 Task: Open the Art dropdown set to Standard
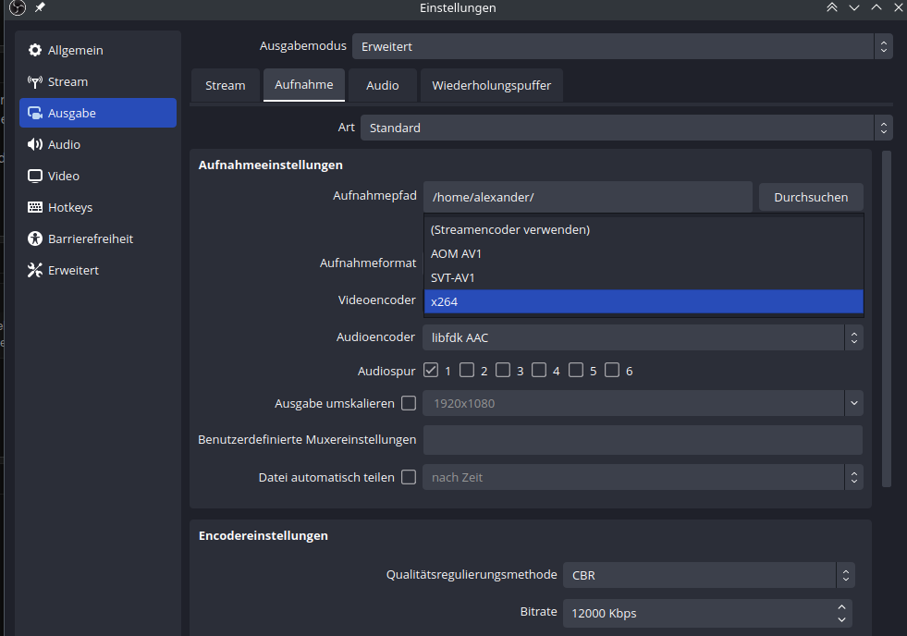click(x=627, y=128)
